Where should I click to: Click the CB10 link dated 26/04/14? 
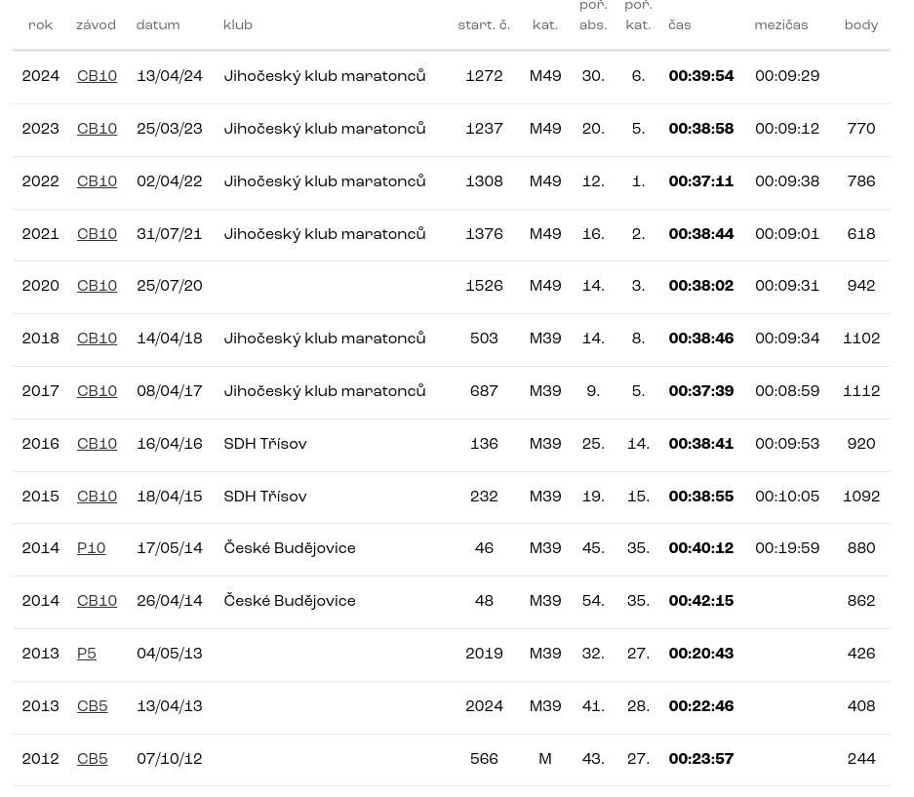[x=97, y=602]
